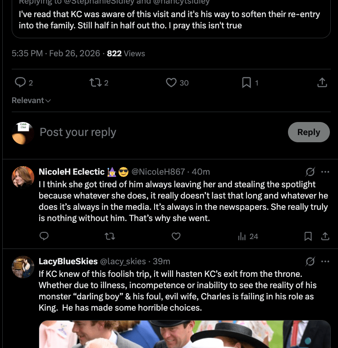Bookmark the main post
This screenshot has width=338, height=348.
tap(247, 82)
